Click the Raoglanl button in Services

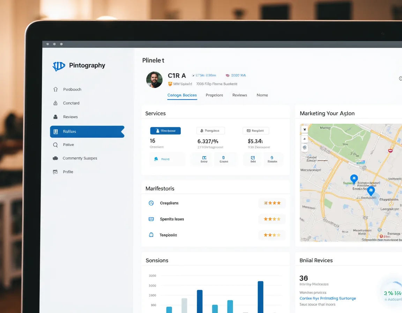[x=256, y=131]
